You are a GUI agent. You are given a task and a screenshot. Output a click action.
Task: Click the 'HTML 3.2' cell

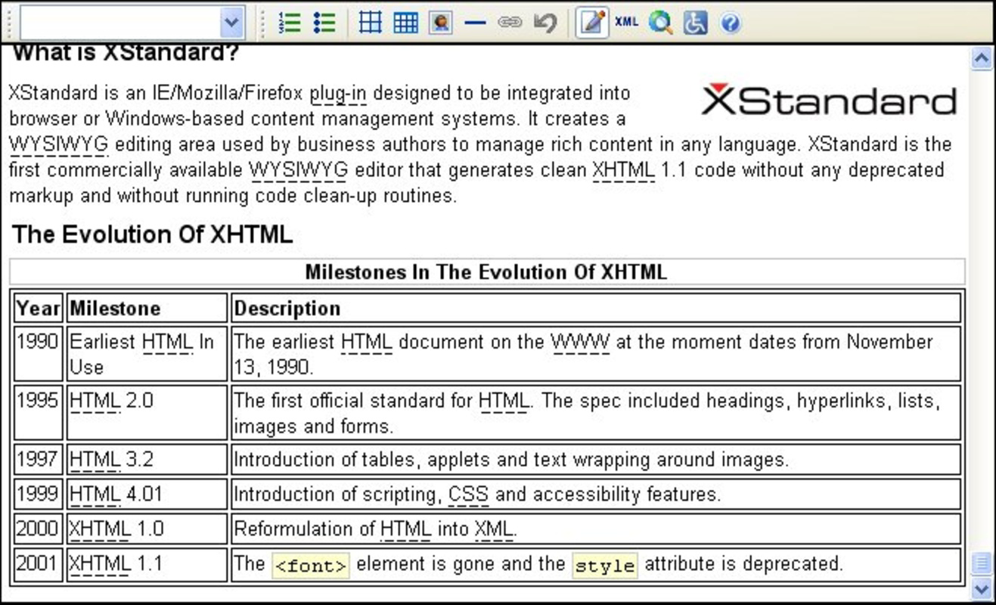pos(147,460)
